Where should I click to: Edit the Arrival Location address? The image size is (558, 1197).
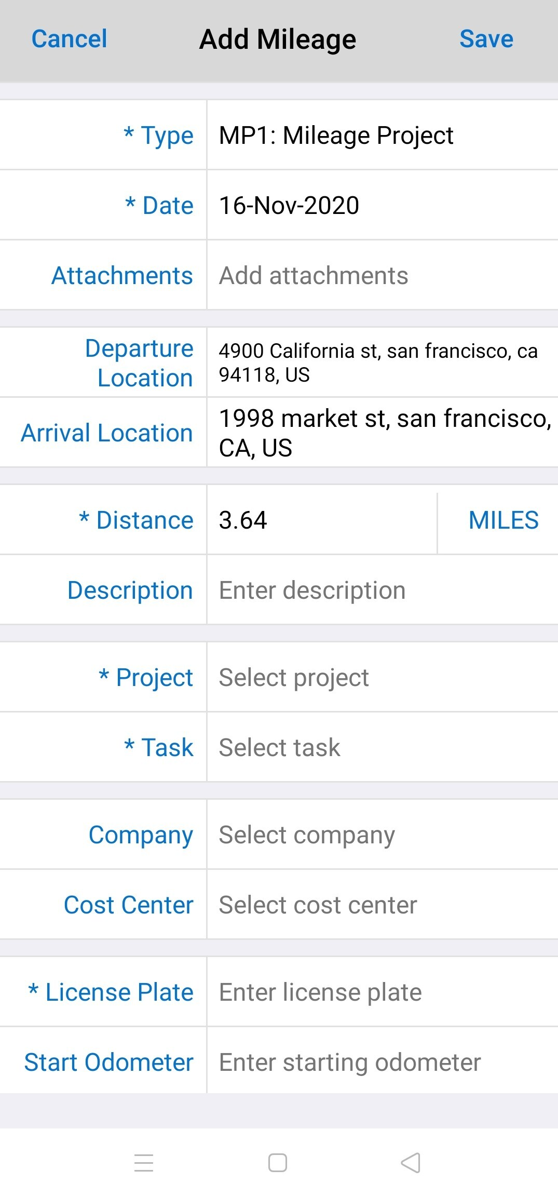382,433
